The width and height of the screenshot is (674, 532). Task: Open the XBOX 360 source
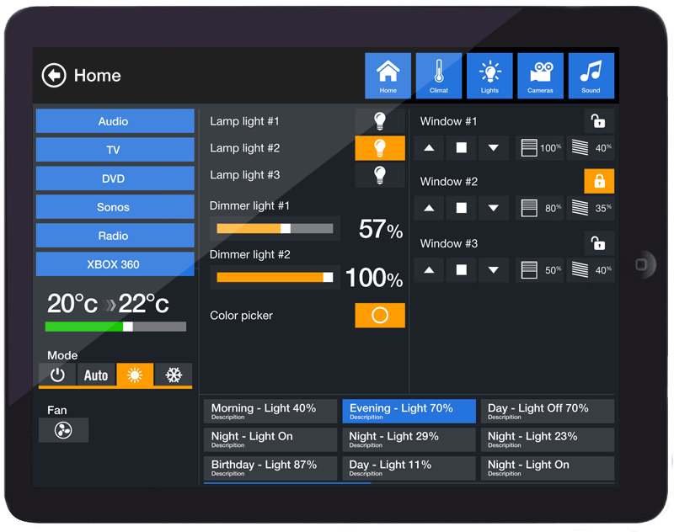tap(115, 264)
